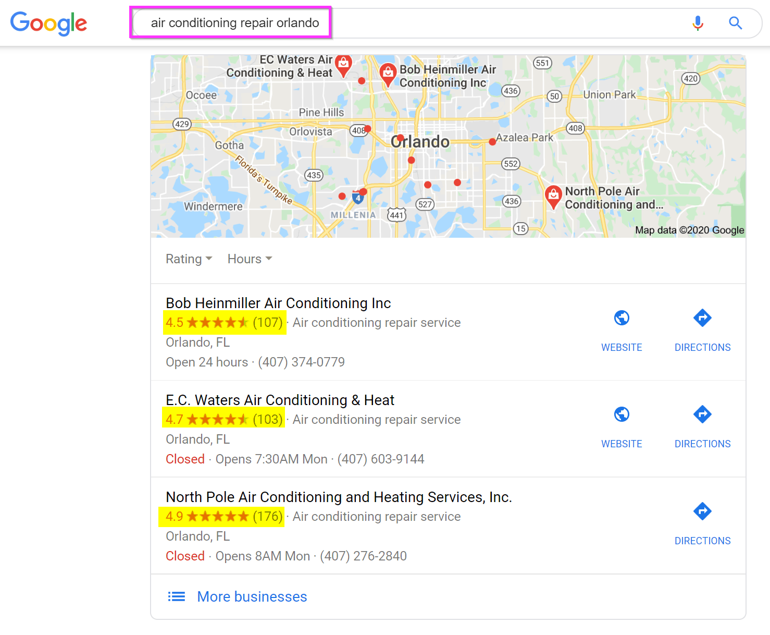
Task: Click the More businesses list icon
Action: pos(177,596)
